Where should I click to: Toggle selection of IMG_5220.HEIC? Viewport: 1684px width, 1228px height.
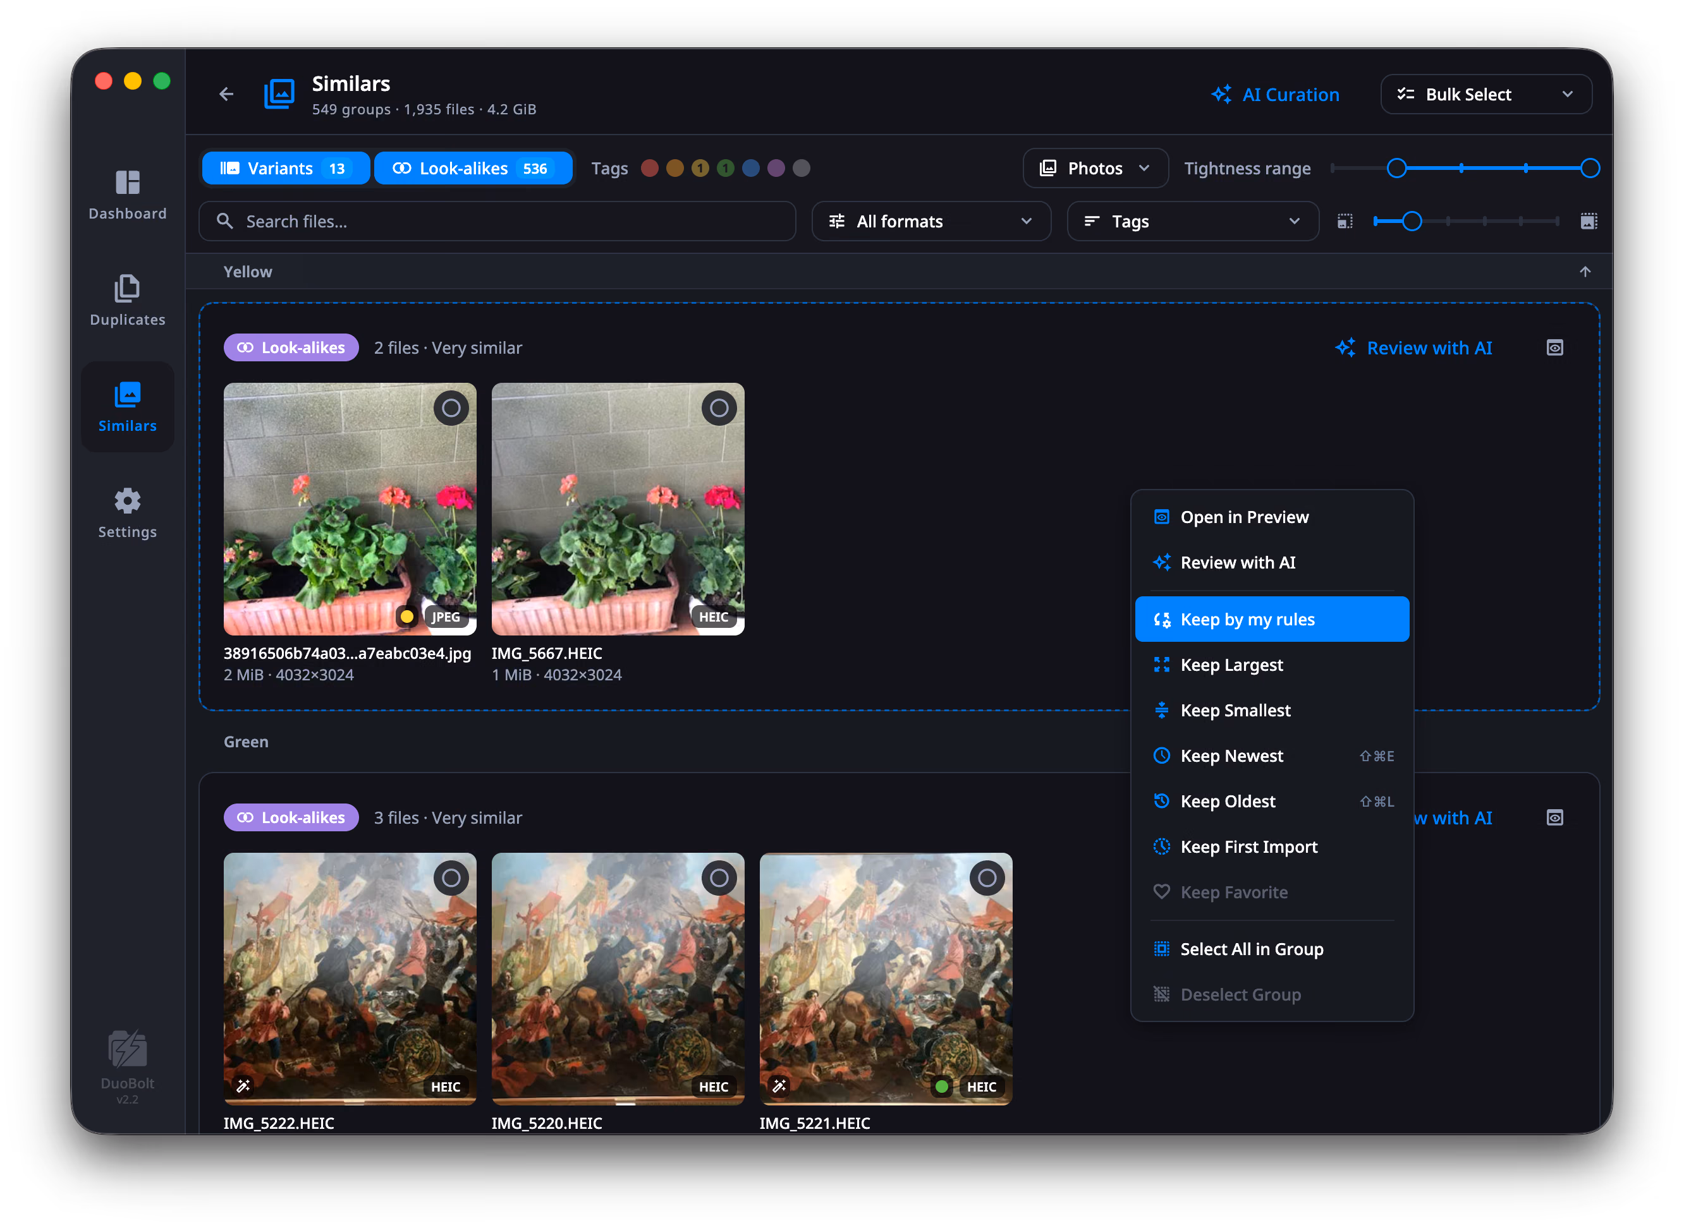click(x=719, y=878)
